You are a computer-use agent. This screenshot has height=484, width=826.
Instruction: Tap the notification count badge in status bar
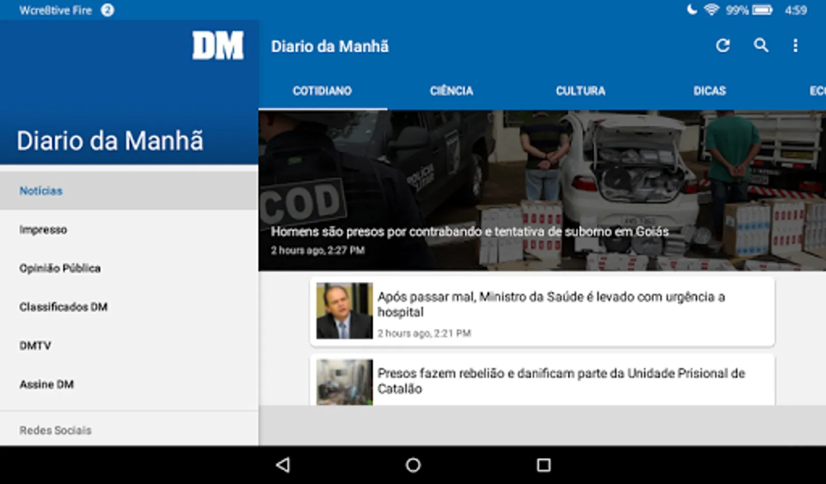click(x=108, y=10)
